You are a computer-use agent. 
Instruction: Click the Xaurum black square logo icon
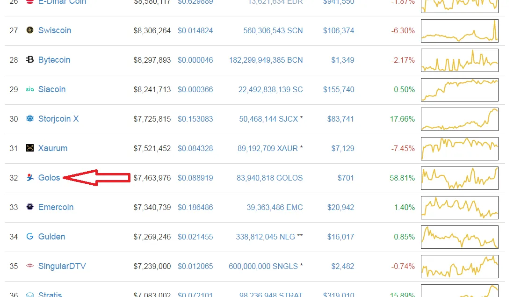click(30, 148)
